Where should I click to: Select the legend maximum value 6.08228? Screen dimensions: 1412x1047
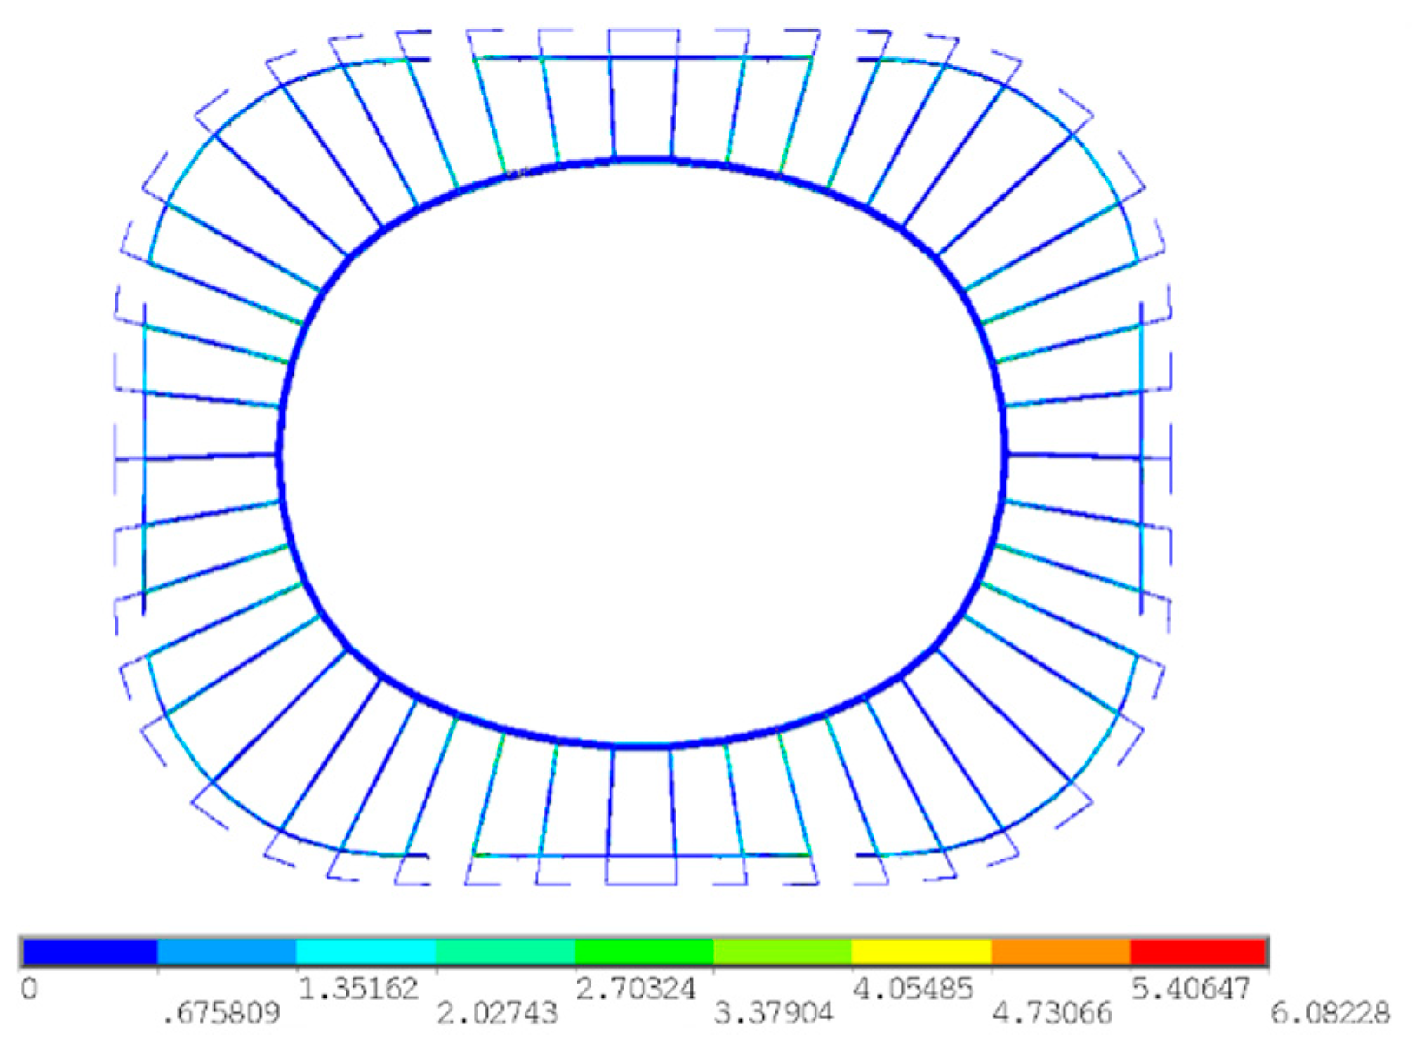coord(1330,1013)
